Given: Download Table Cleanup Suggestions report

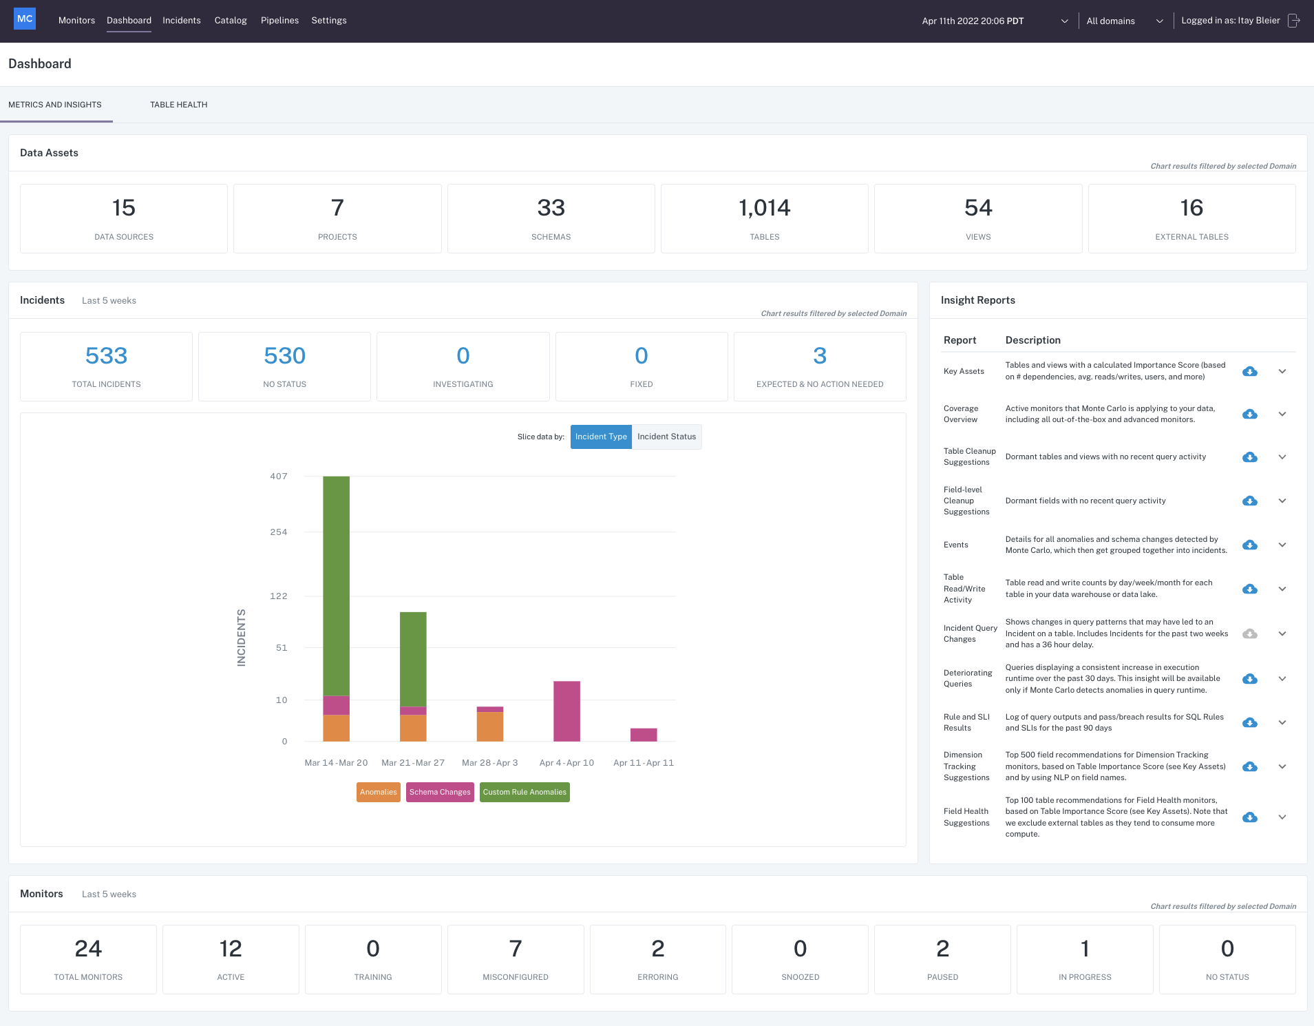Looking at the screenshot, I should 1250,457.
